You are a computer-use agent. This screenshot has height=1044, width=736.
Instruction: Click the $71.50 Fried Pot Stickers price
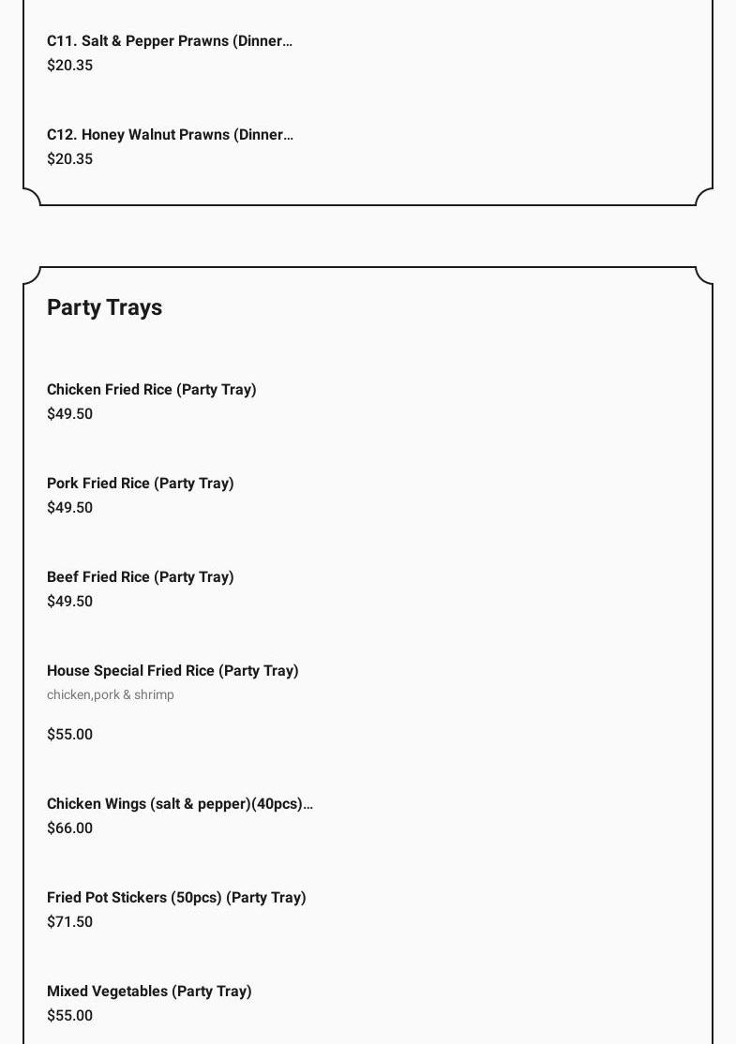coord(70,922)
